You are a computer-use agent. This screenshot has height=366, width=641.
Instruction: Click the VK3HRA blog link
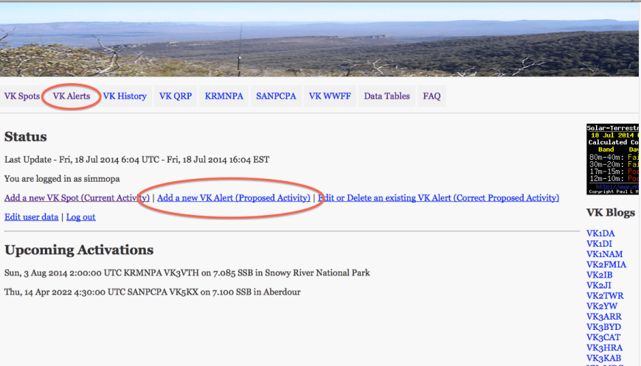pyautogui.click(x=603, y=348)
